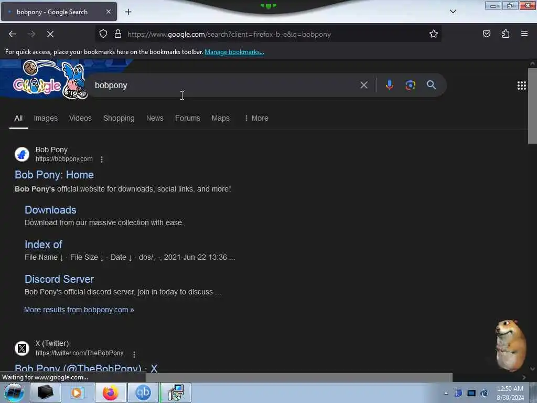Click the Google doodle logo
This screenshot has height=403, width=537.
[x=50, y=80]
